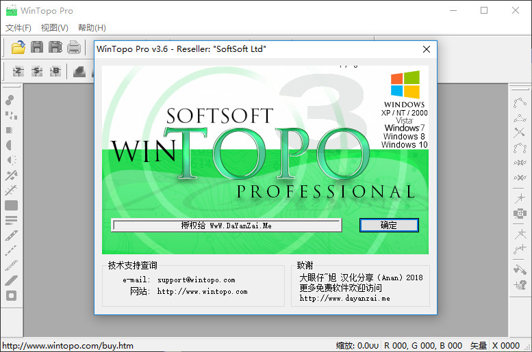
Task: Select the dashed diagonal line tool
Action: tap(10, 250)
